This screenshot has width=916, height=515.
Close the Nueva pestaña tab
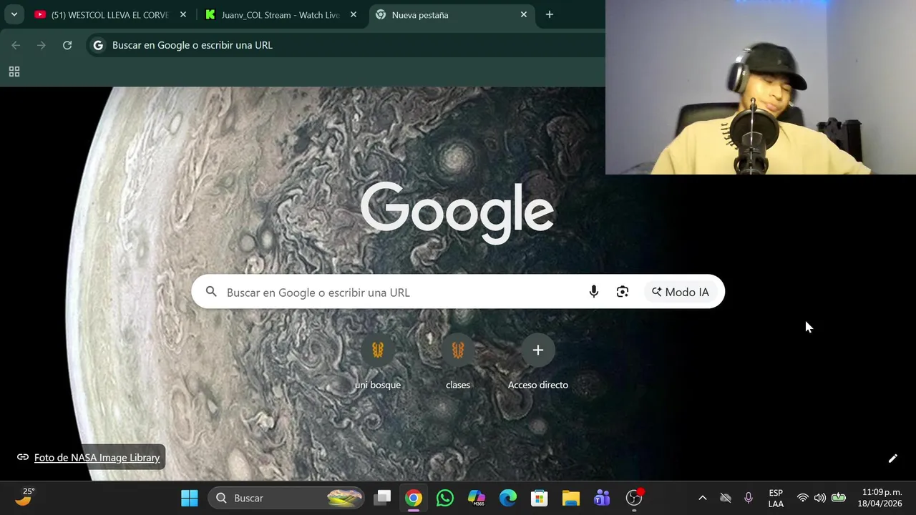pyautogui.click(x=524, y=14)
